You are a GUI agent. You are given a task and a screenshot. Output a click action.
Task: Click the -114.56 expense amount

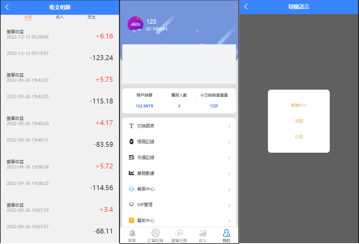(101, 188)
